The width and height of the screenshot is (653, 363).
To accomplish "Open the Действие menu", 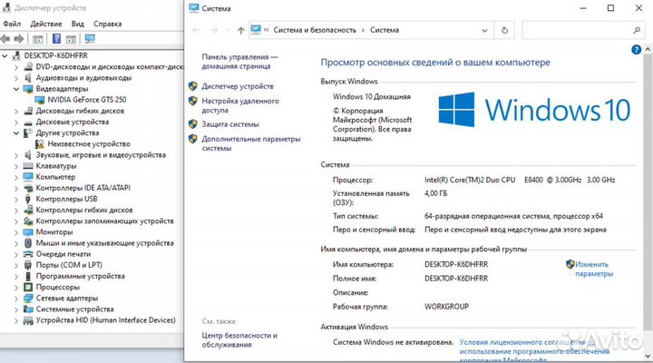I will (46, 24).
